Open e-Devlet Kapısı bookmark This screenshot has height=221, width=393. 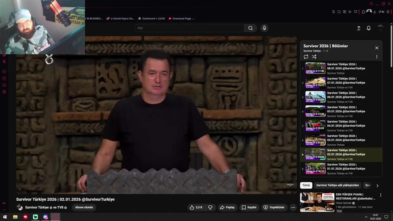(120, 18)
